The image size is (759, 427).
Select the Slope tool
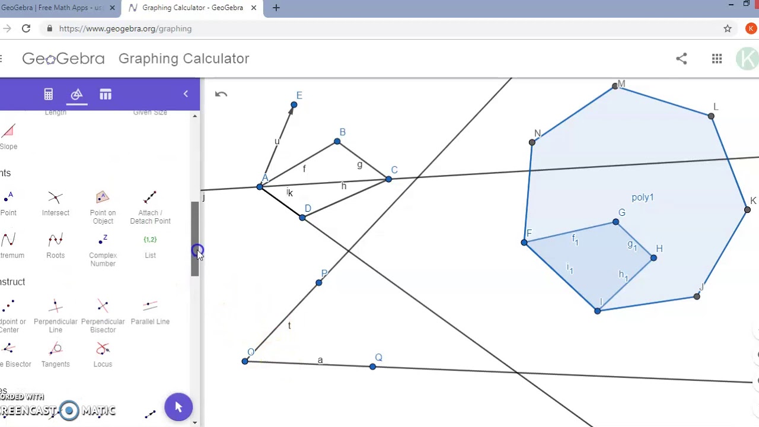click(x=8, y=136)
